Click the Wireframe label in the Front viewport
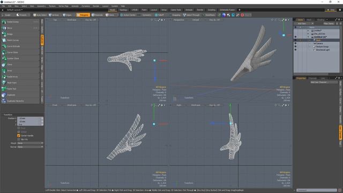This screenshot has width=343, height=193. 71,105
